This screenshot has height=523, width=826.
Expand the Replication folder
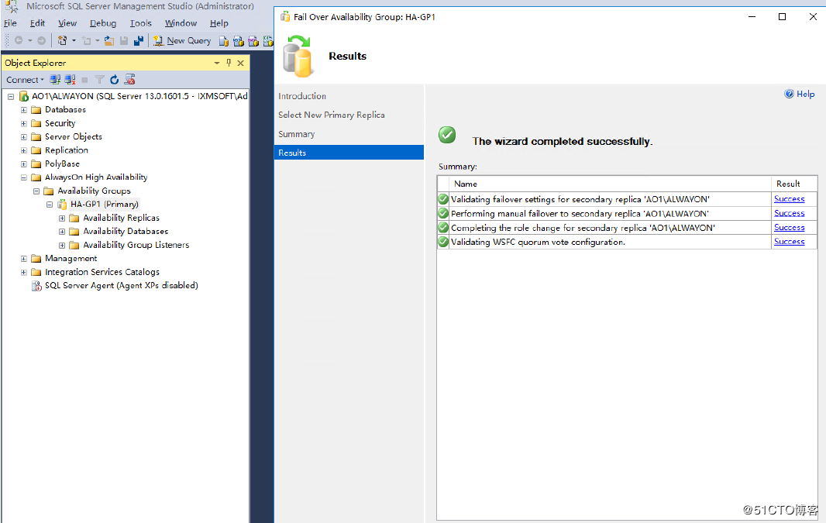[x=24, y=150]
